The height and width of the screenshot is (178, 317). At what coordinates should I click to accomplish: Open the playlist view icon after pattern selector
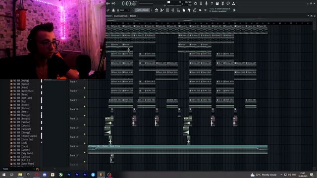157,10
